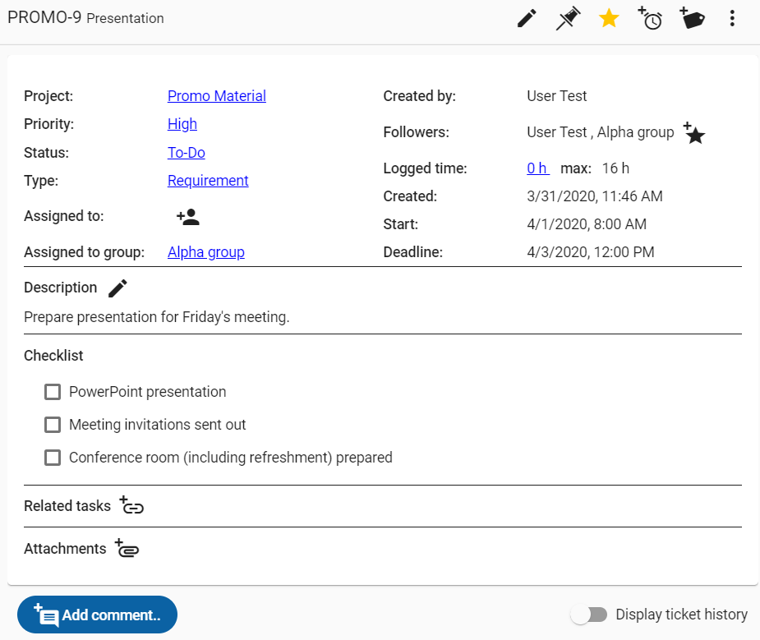This screenshot has width=760, height=640.
Task: Assign a user with the add-person icon
Action: pos(188,217)
